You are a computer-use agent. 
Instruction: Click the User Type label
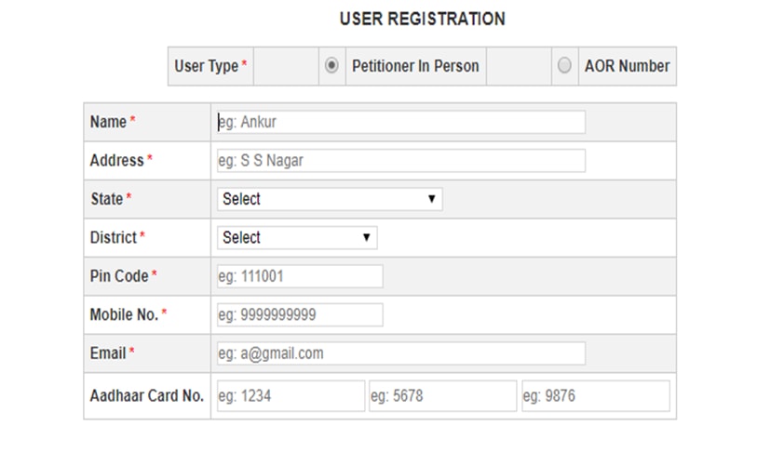(207, 66)
